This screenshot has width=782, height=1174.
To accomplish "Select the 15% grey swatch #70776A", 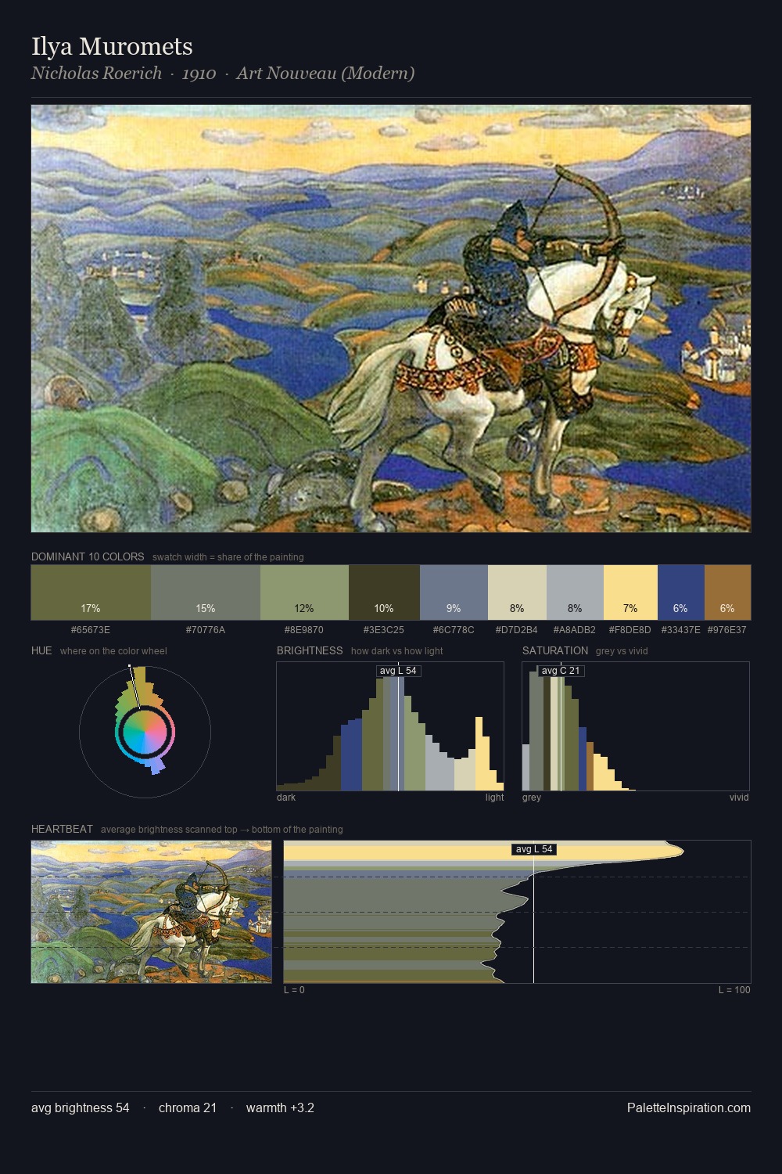I will (206, 592).
